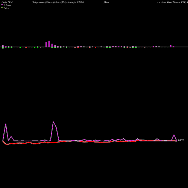This screenshot has width=188, height=188.
Task: Select the Price legend label
Action: [6, 8]
